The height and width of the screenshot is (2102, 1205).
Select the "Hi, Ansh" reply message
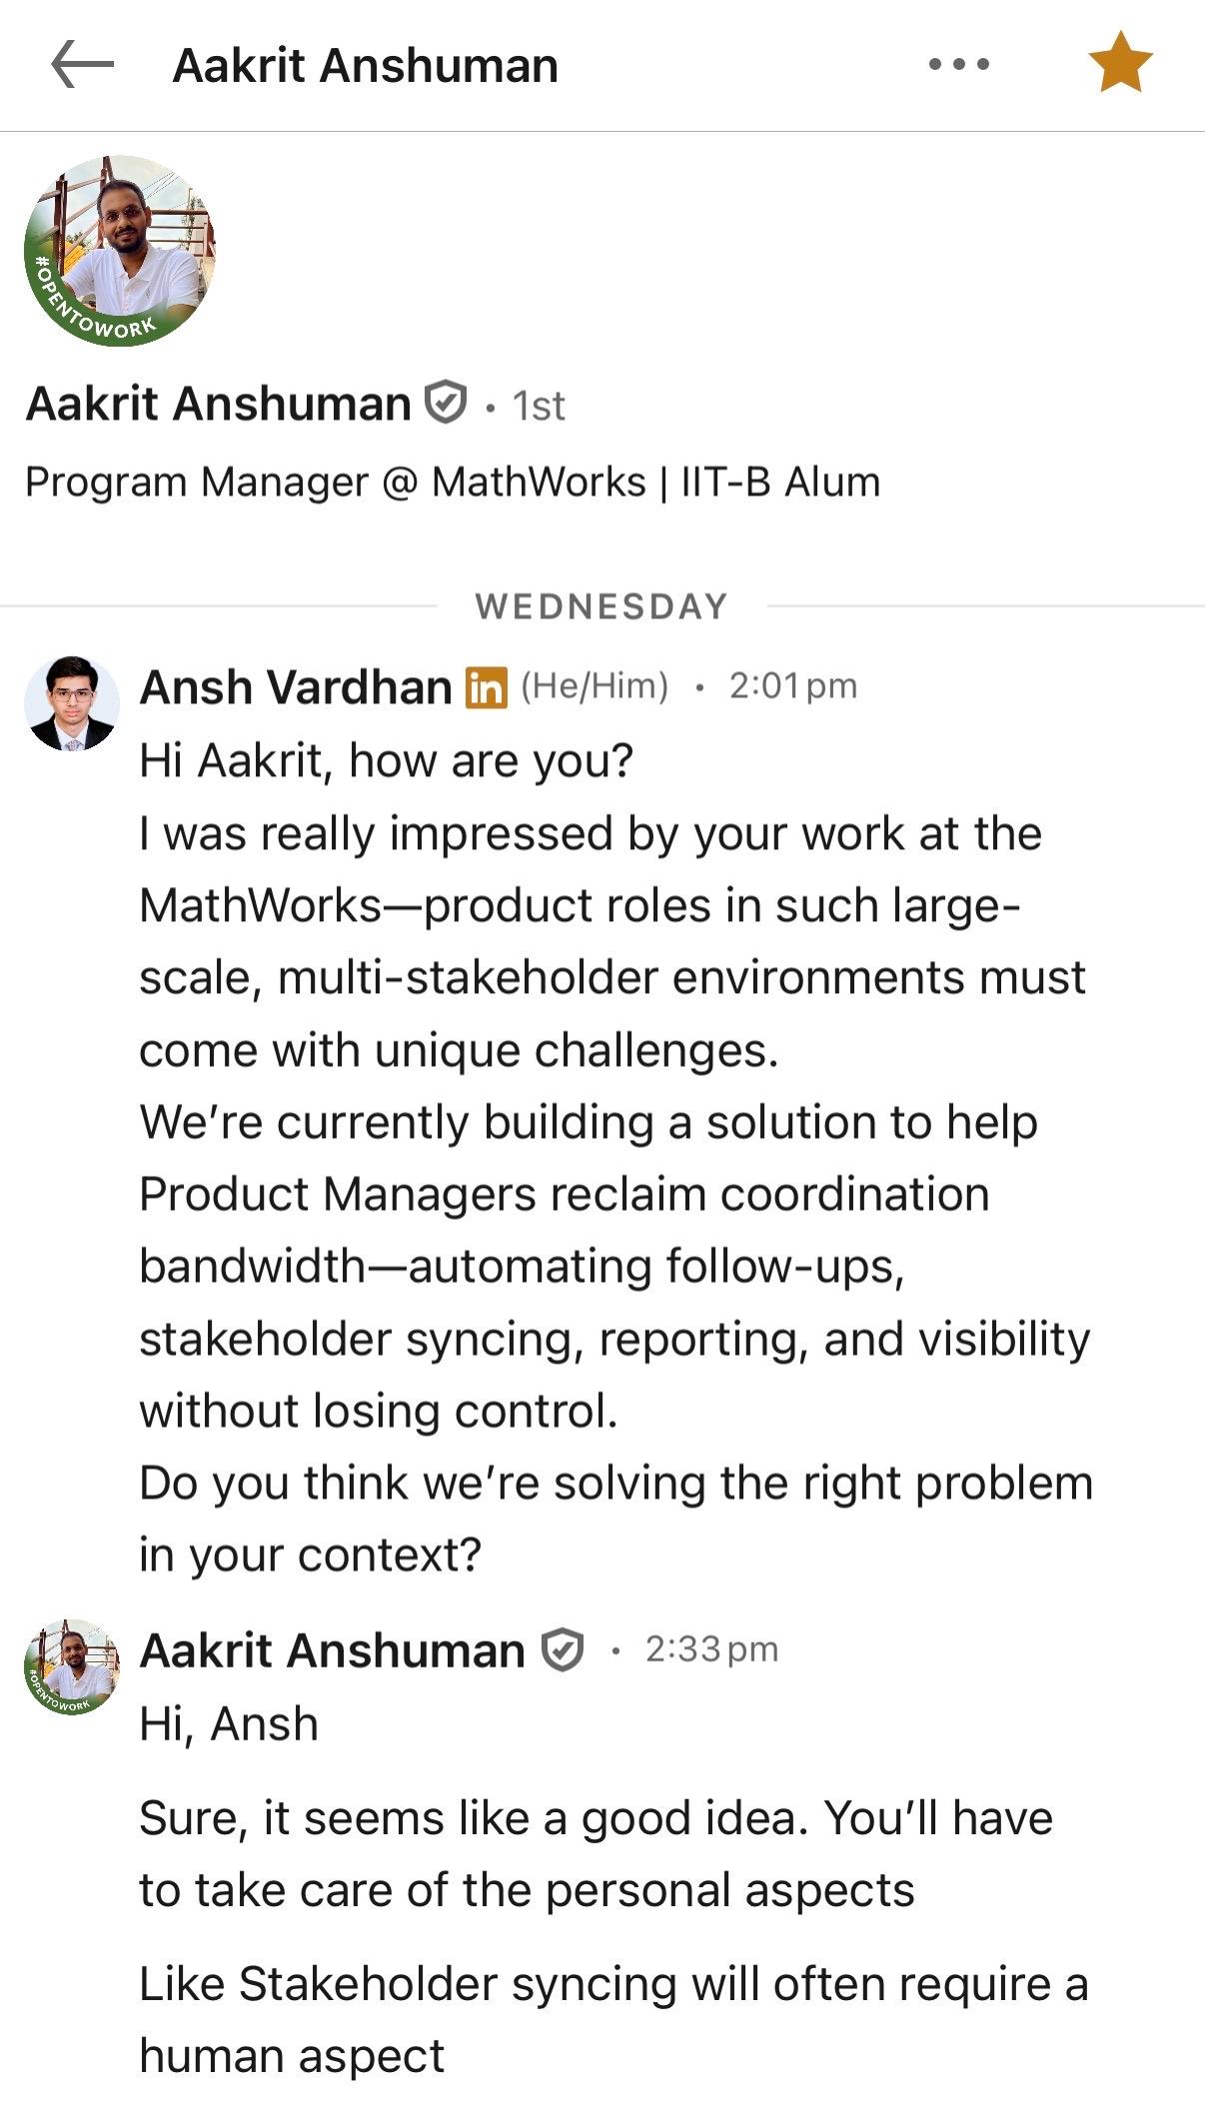pyautogui.click(x=229, y=1724)
